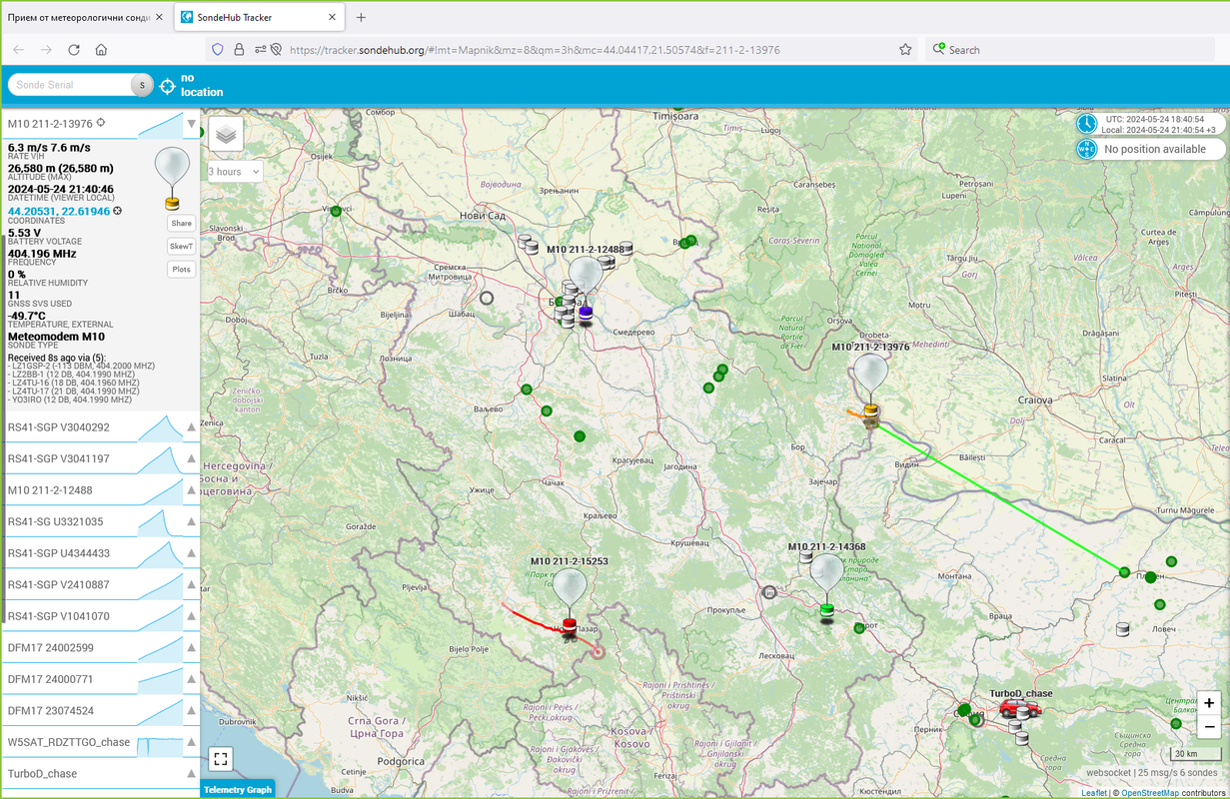
Task: Click coordinate copy icon next to 22.61946
Action: click(118, 211)
